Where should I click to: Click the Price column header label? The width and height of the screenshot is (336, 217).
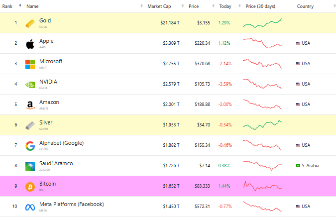tap(194, 6)
